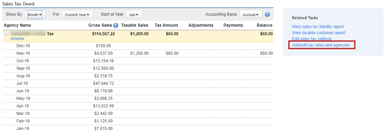Click Add/edit tax rates and agencies
Viewport: 385px width, 132px height.
(321, 45)
